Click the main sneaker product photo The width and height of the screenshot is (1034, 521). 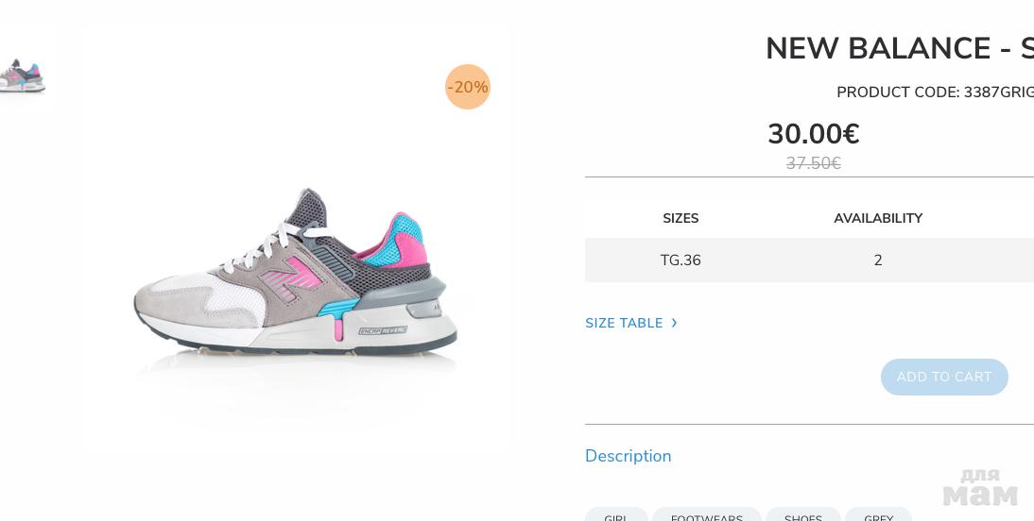tap(296, 274)
